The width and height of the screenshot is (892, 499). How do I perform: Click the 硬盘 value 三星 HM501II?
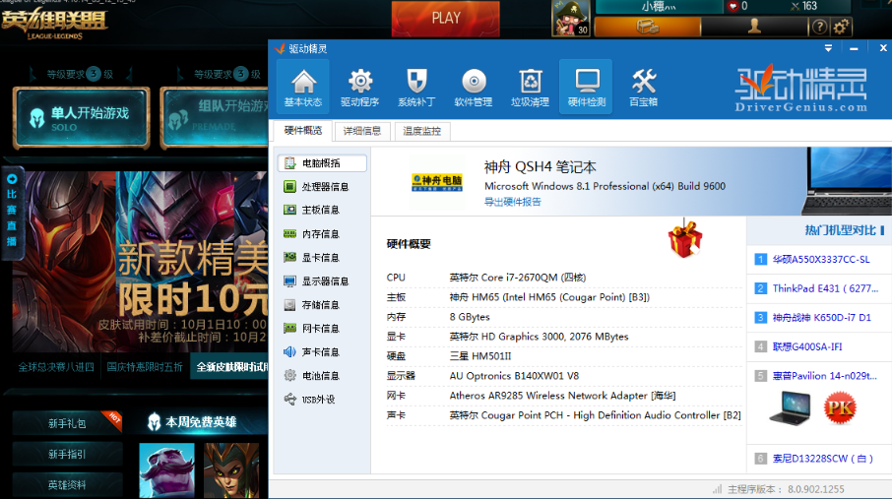(480, 356)
